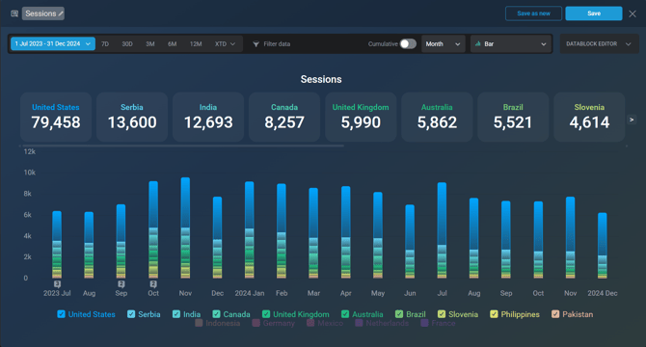Enable the Indonesia legend checkbox
This screenshot has height=347, width=646.
coord(199,323)
